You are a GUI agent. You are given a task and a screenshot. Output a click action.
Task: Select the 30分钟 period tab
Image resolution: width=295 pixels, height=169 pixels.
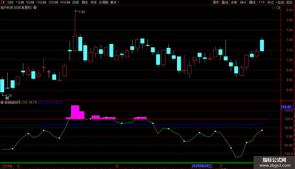pos(53,2)
